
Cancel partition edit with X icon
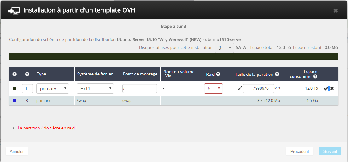pos(332,88)
